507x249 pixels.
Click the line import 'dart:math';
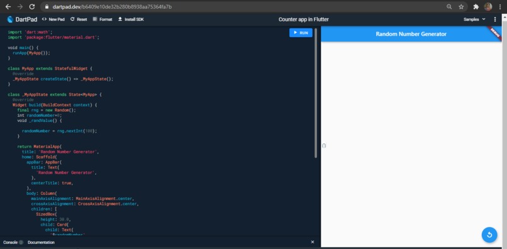tap(30, 32)
